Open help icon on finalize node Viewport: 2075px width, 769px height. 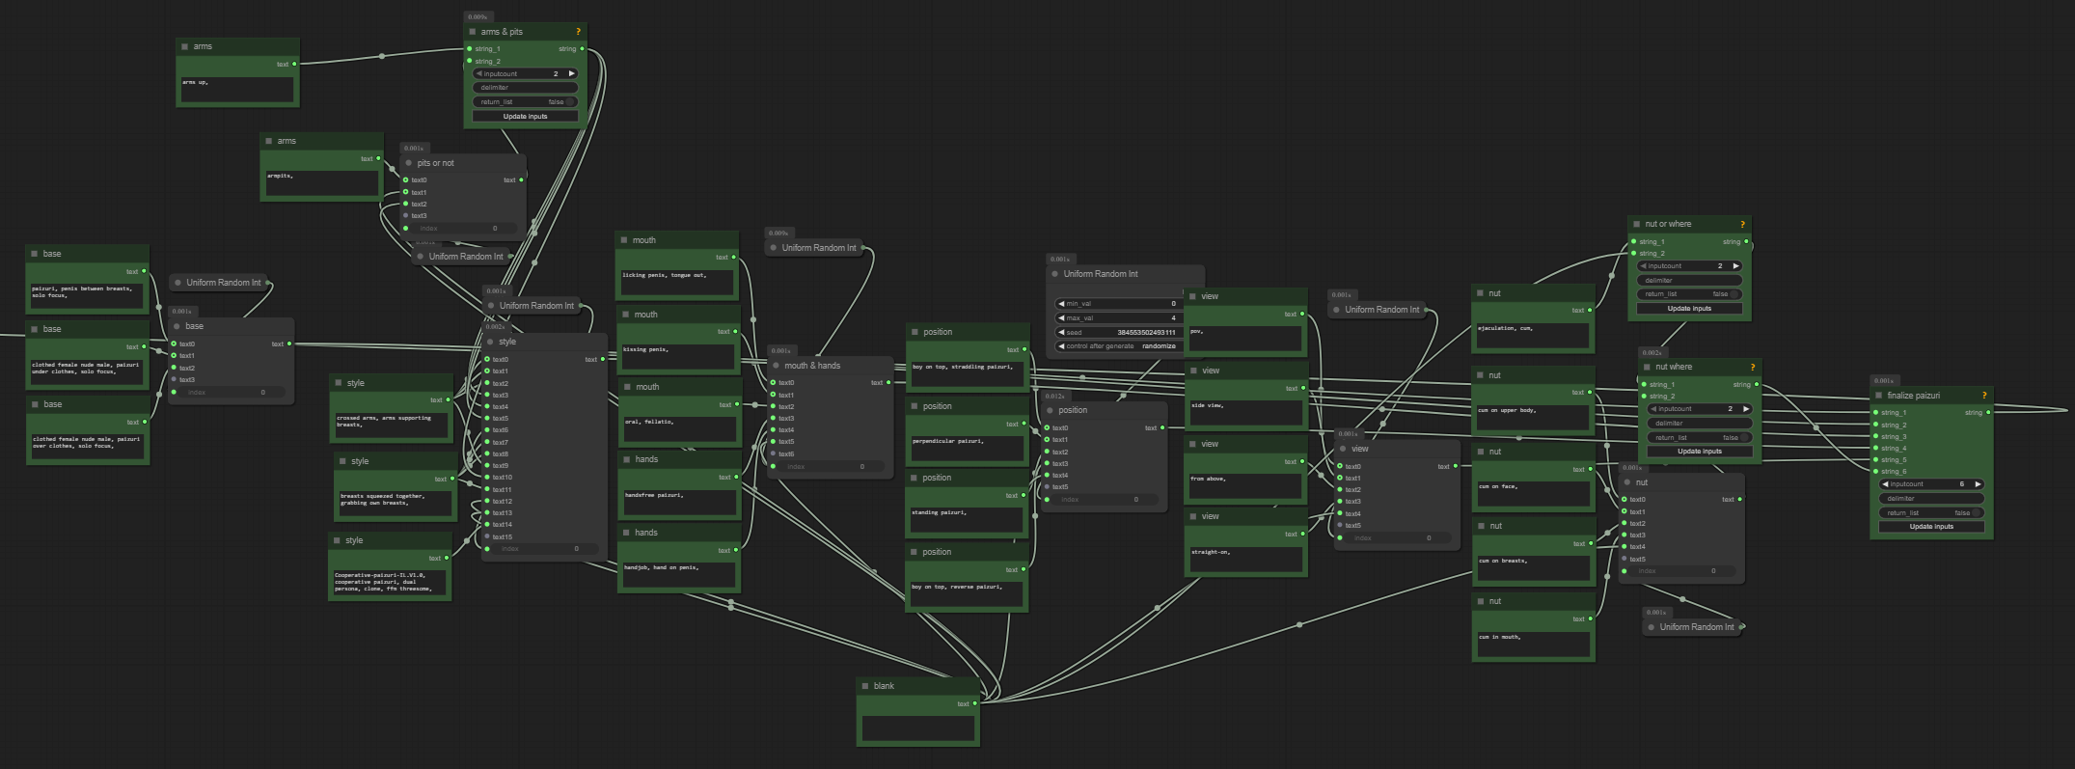[x=1984, y=396]
